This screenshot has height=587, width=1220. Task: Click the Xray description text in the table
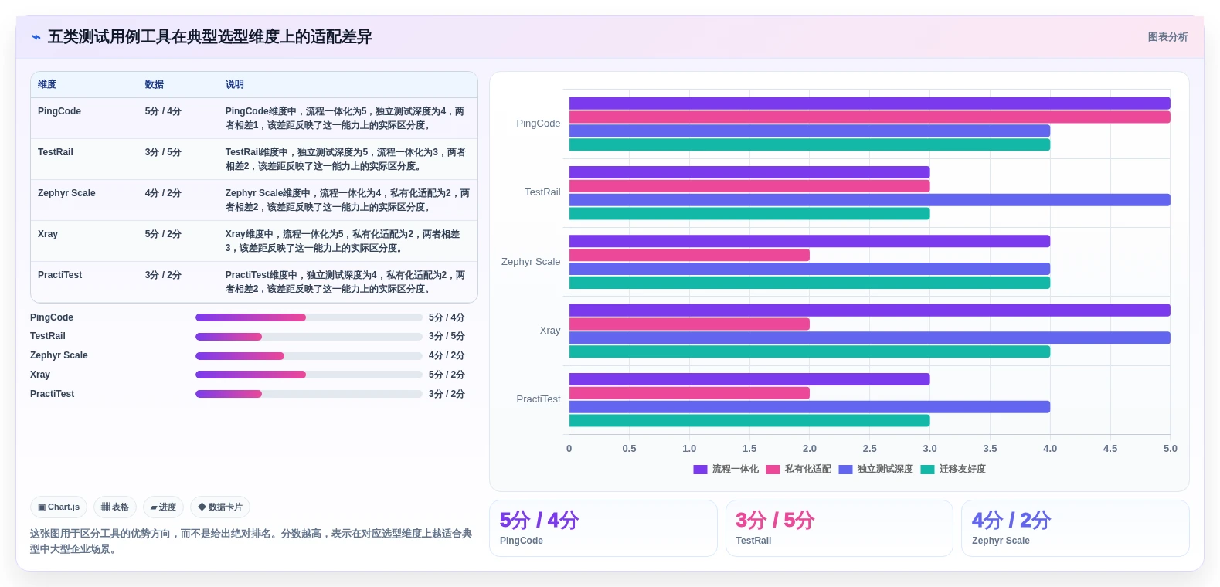click(x=343, y=241)
